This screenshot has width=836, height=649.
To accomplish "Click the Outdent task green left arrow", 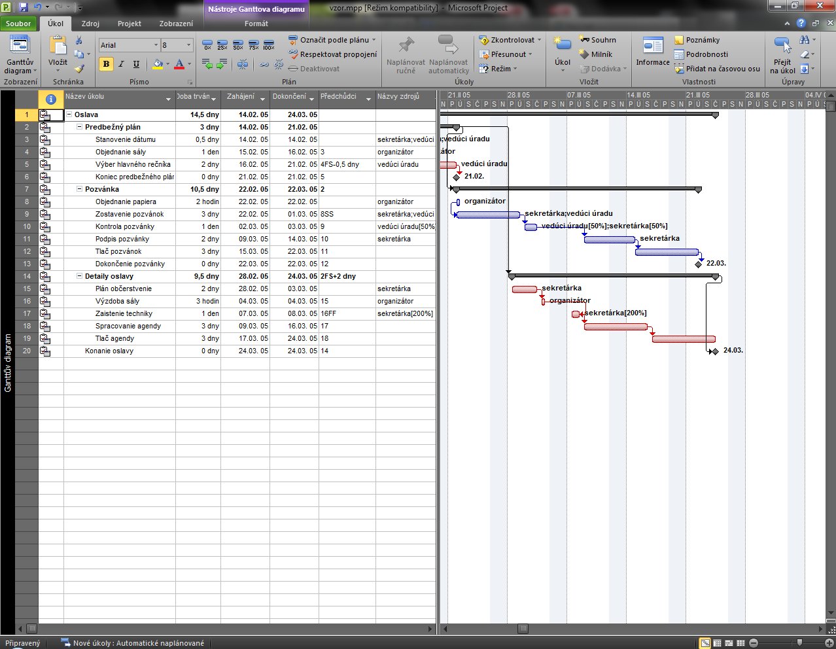I will (x=207, y=64).
